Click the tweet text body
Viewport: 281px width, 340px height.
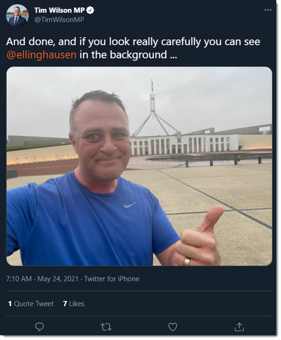point(133,48)
